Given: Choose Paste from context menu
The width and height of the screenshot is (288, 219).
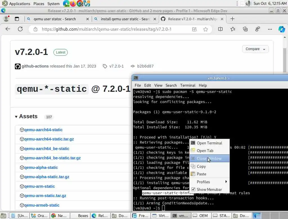Looking at the screenshot, I should point(210,174).
